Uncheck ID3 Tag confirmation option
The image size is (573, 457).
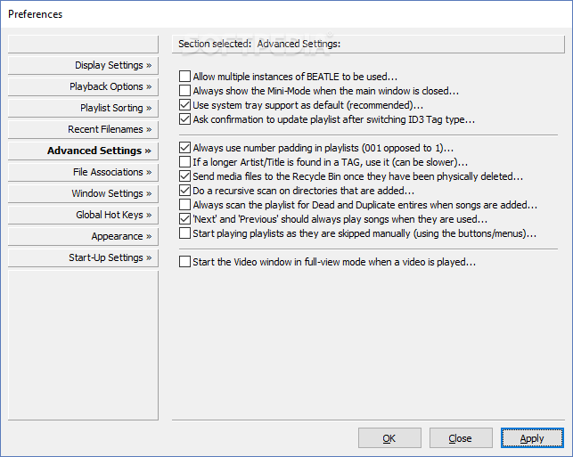(x=184, y=119)
